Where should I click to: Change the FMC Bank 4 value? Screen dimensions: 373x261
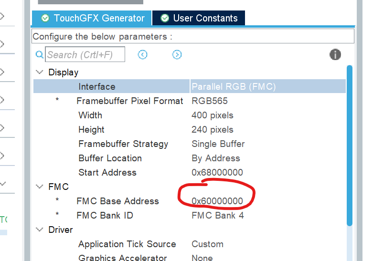click(218, 215)
